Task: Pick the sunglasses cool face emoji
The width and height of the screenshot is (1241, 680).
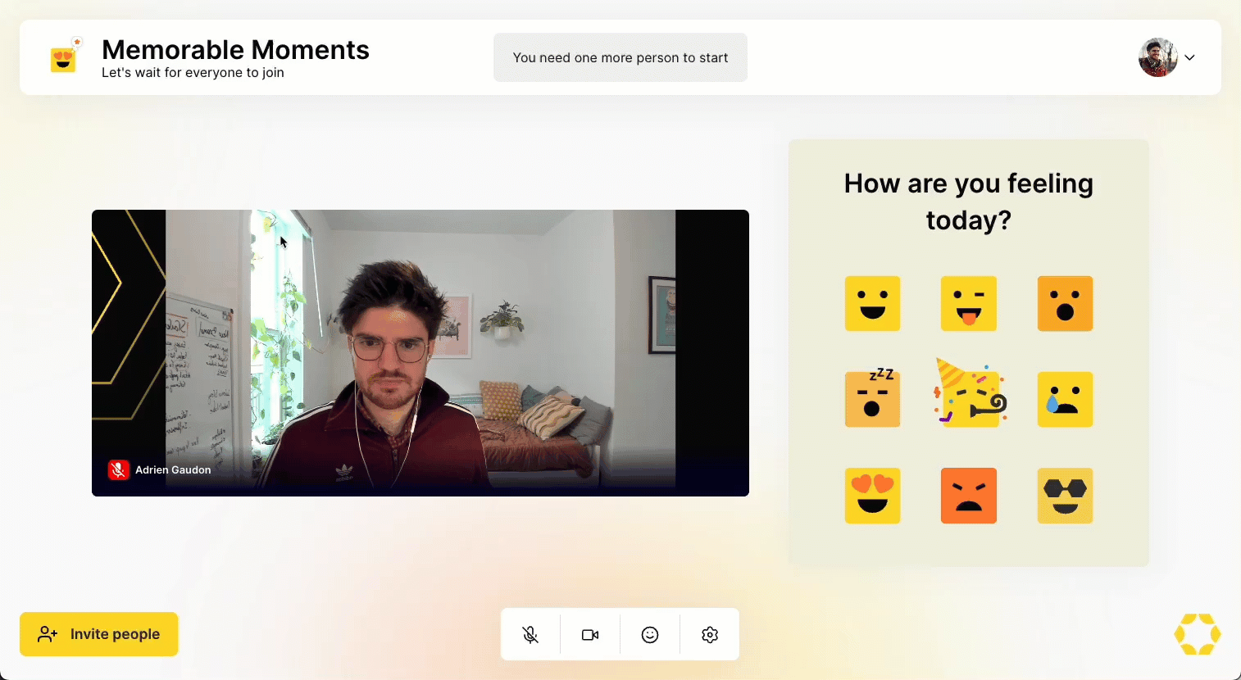Action: point(1066,496)
